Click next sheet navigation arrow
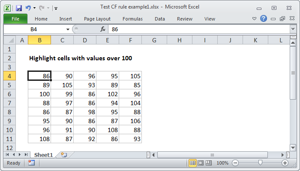The height and width of the screenshot is (171, 300). [20, 155]
